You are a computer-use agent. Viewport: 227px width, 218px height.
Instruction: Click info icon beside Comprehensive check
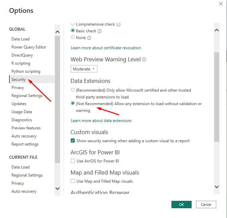[119, 24]
